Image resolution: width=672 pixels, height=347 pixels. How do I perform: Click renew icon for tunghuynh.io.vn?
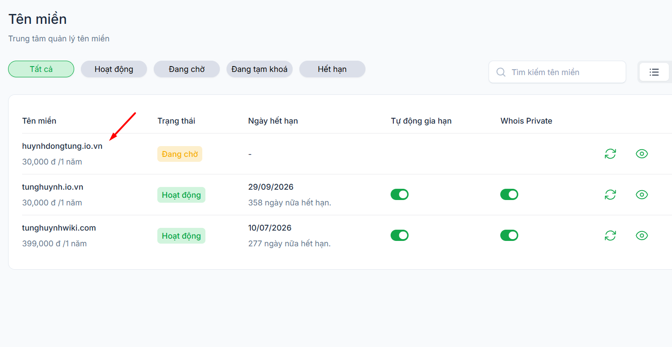(x=610, y=195)
